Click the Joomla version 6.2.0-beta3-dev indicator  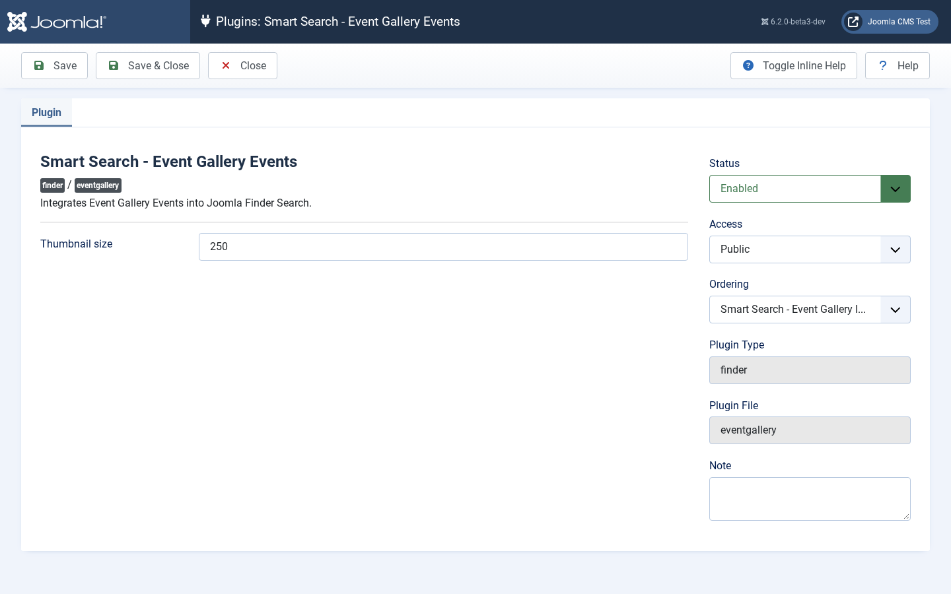pyautogui.click(x=793, y=22)
